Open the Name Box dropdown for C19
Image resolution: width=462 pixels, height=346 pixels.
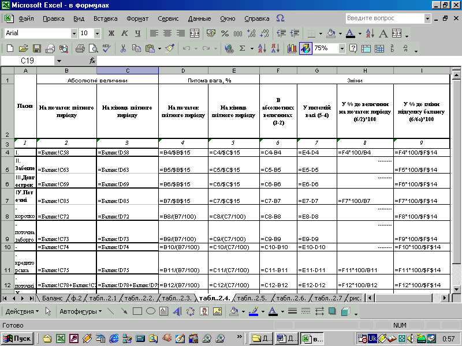59,61
